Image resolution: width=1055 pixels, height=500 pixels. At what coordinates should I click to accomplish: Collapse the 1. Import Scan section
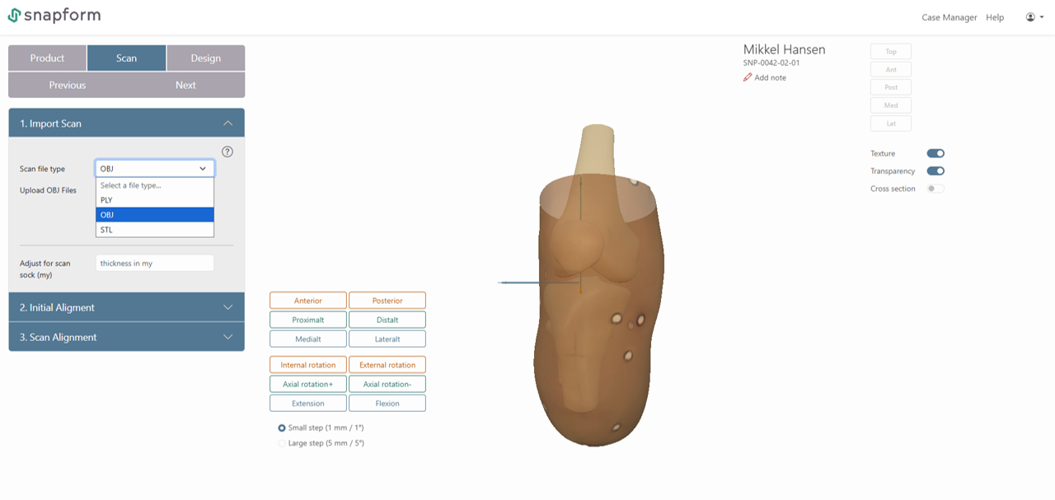pyautogui.click(x=126, y=124)
